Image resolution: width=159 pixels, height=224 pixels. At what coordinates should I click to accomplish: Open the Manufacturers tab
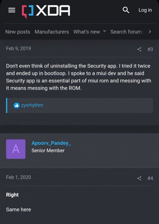point(52,32)
